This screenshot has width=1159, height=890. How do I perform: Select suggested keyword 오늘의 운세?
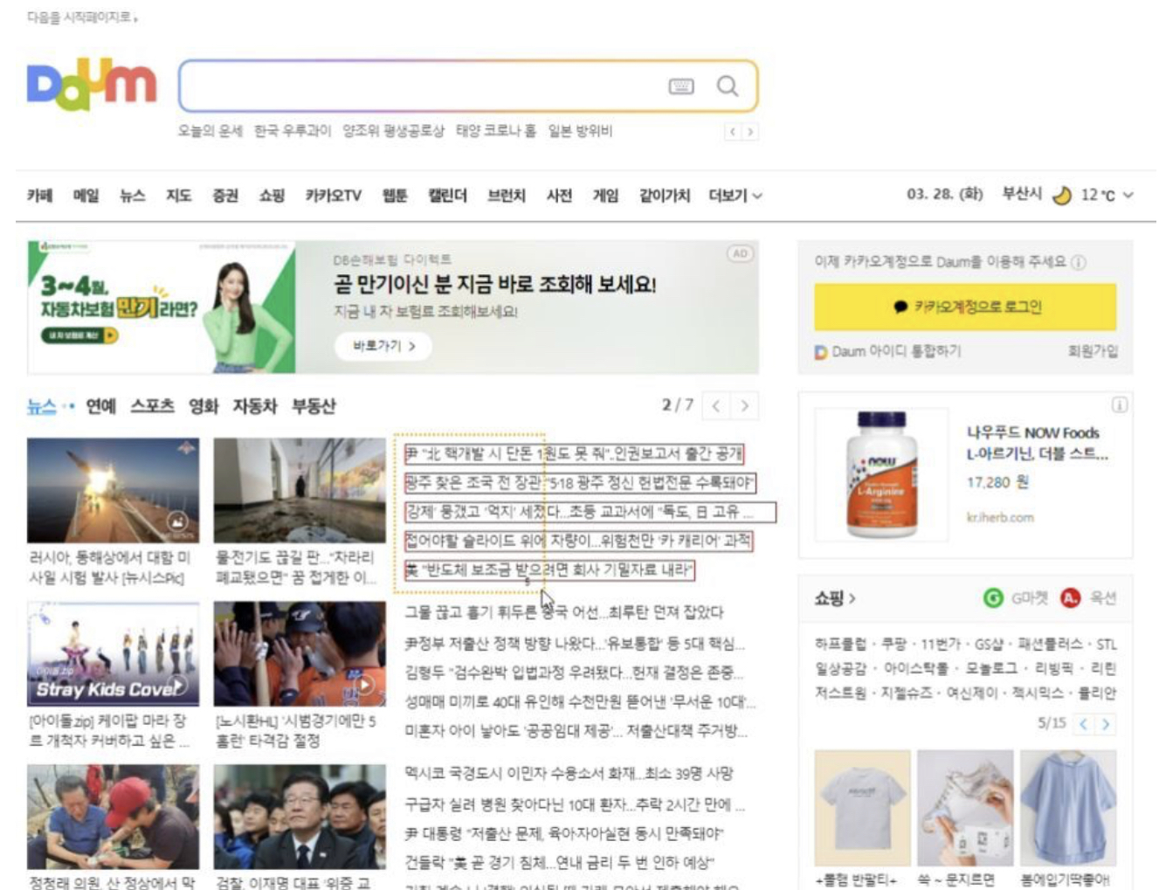pos(210,131)
